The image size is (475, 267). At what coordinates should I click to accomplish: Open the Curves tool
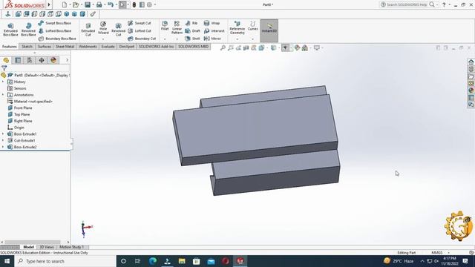(252, 26)
